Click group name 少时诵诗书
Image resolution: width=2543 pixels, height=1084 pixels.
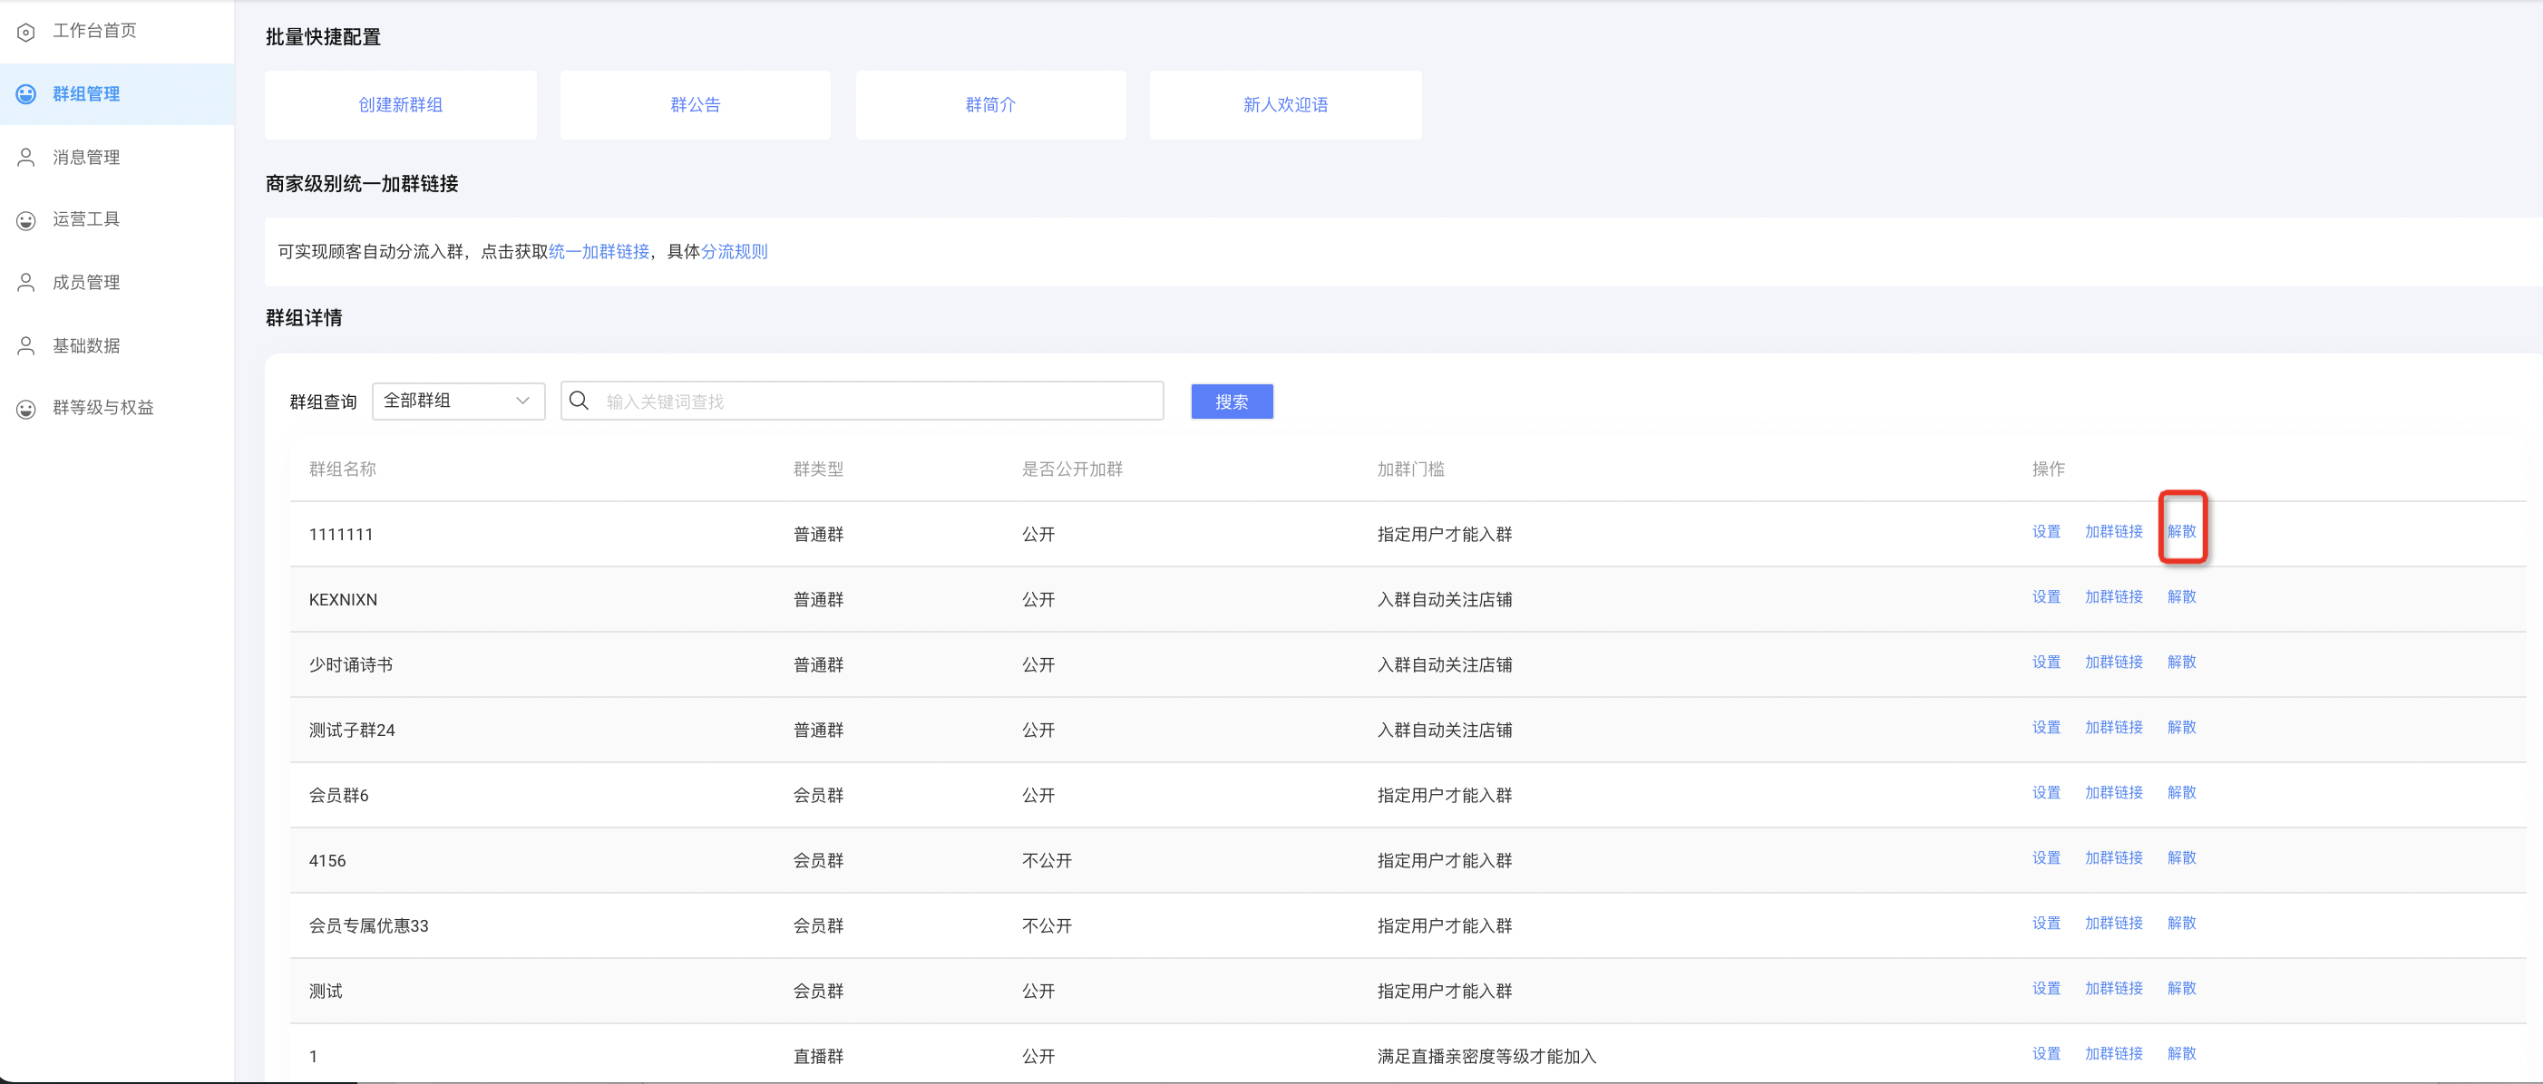350,664
